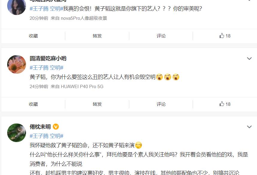Click the verified badge beside 倦枕未明
Screen dimensions: 257x175
point(56,127)
